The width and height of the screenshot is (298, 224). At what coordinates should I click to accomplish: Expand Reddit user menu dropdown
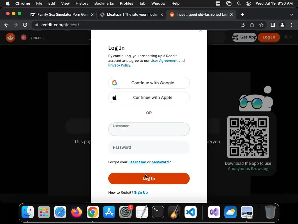pos(288,37)
